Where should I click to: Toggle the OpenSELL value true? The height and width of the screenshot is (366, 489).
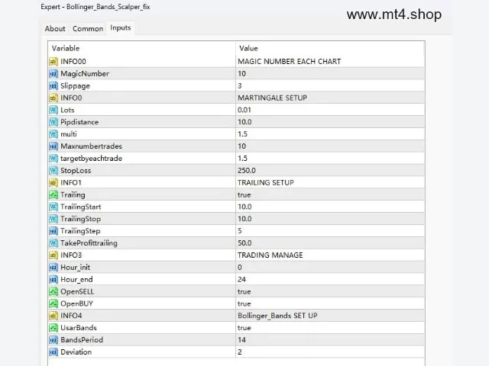click(244, 291)
